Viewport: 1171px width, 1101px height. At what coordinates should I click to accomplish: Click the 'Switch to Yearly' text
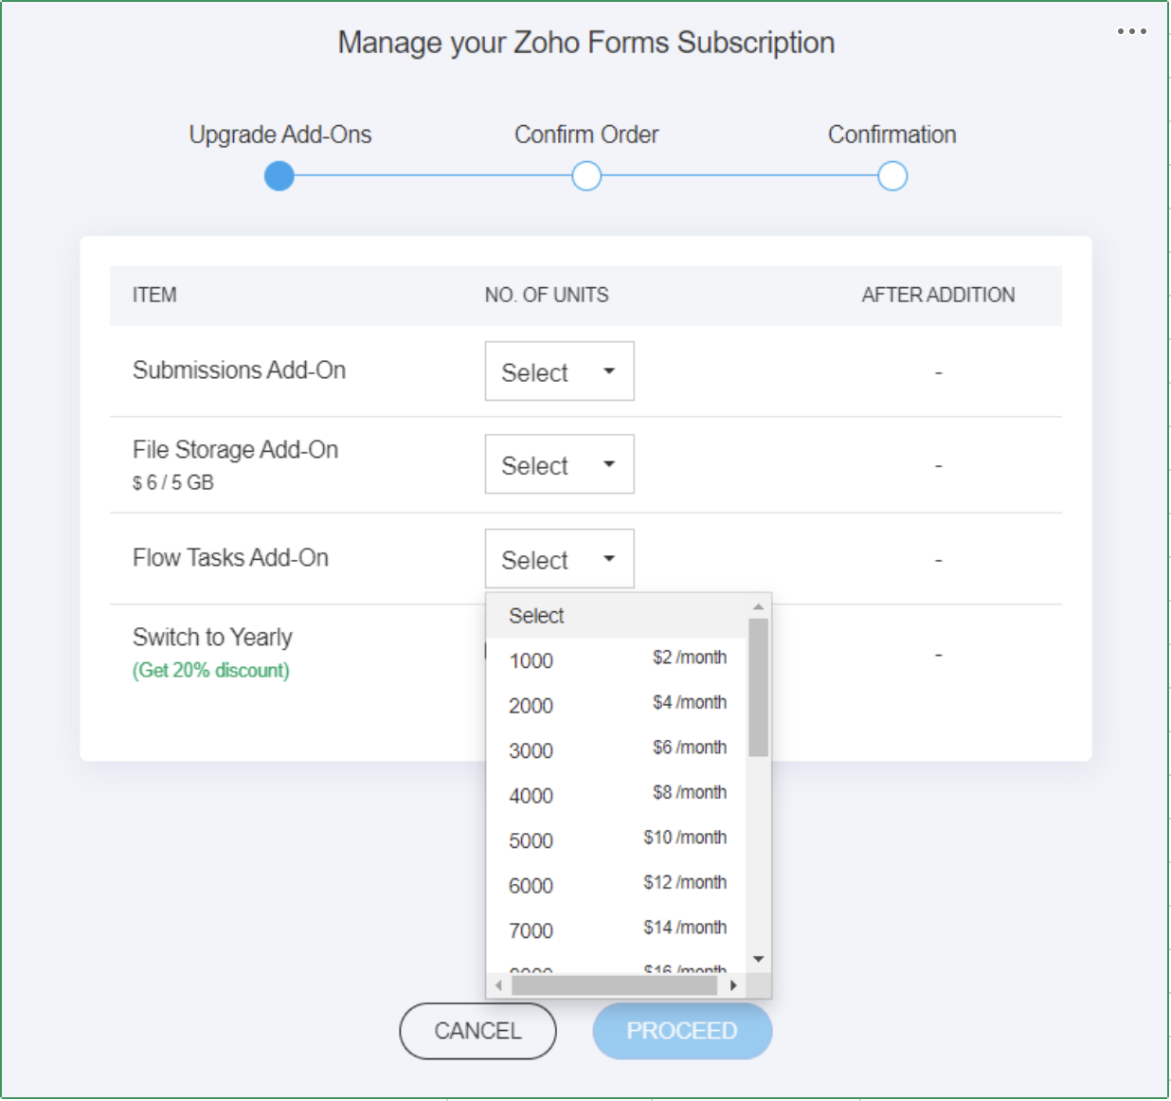point(213,637)
